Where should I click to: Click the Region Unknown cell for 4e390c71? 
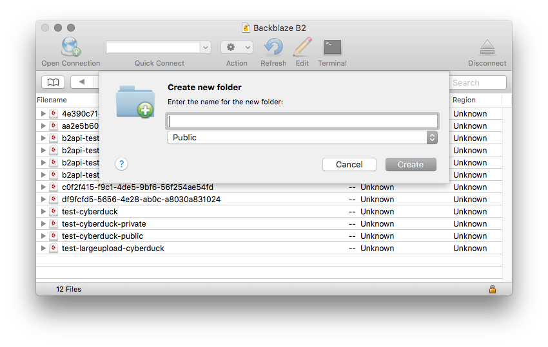tap(470, 114)
